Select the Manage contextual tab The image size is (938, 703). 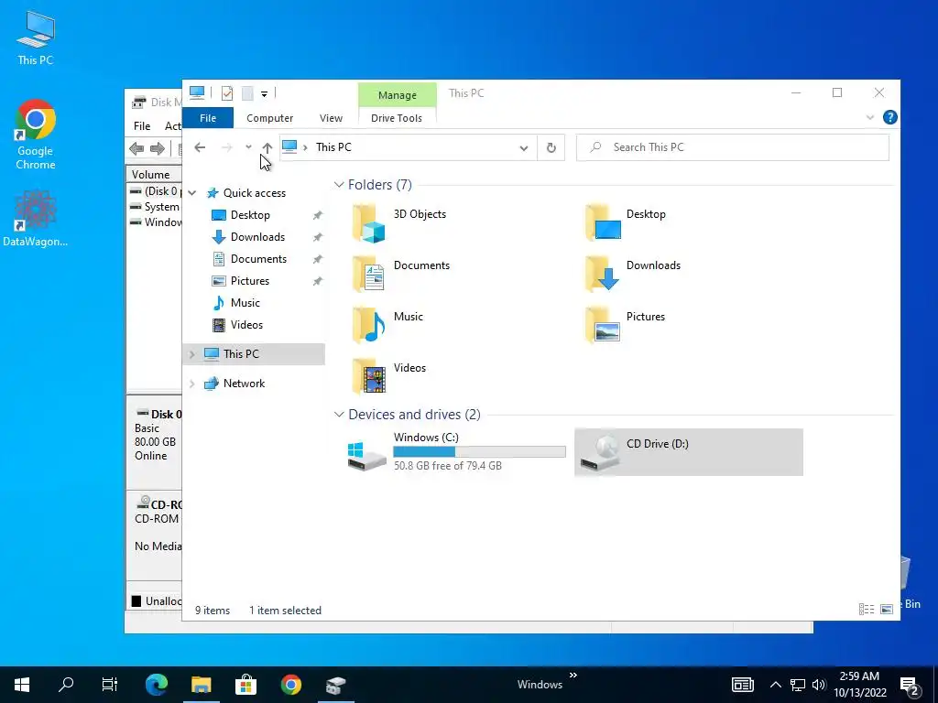click(x=398, y=95)
